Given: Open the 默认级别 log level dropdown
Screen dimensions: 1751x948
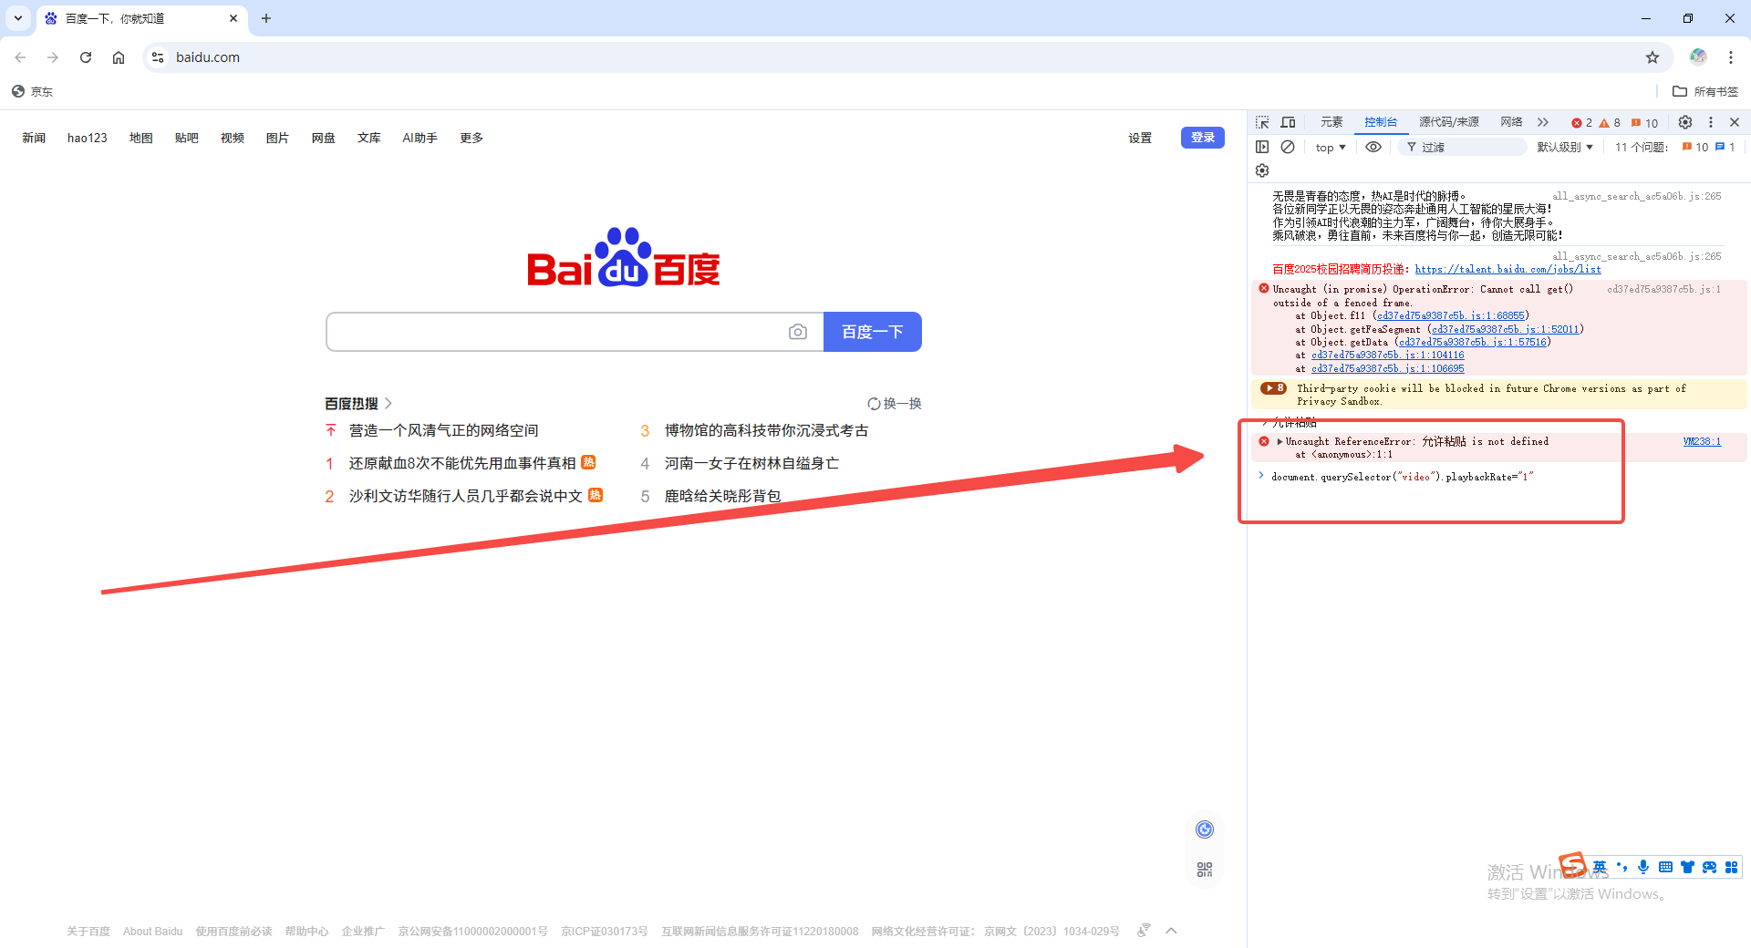Looking at the screenshot, I should tap(1565, 148).
